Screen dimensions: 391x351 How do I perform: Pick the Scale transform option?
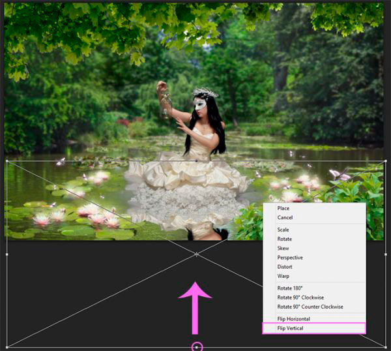314,230
